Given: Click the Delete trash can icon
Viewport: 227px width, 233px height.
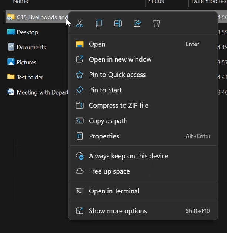Looking at the screenshot, I should point(157,24).
